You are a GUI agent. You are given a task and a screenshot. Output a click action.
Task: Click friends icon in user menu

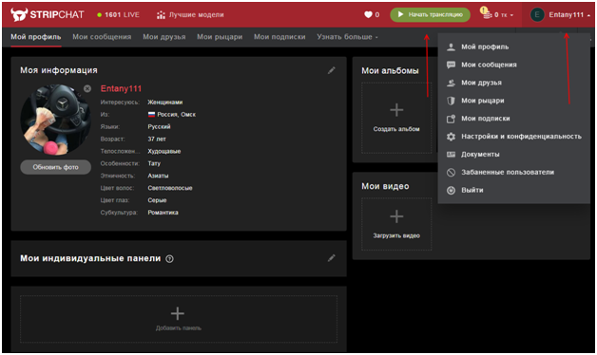(x=451, y=83)
